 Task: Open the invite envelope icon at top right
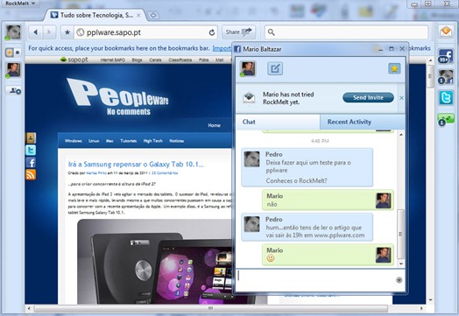[x=446, y=32]
